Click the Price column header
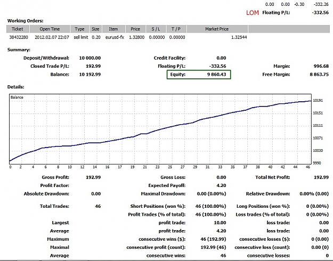This screenshot has width=333, height=261. (135, 29)
